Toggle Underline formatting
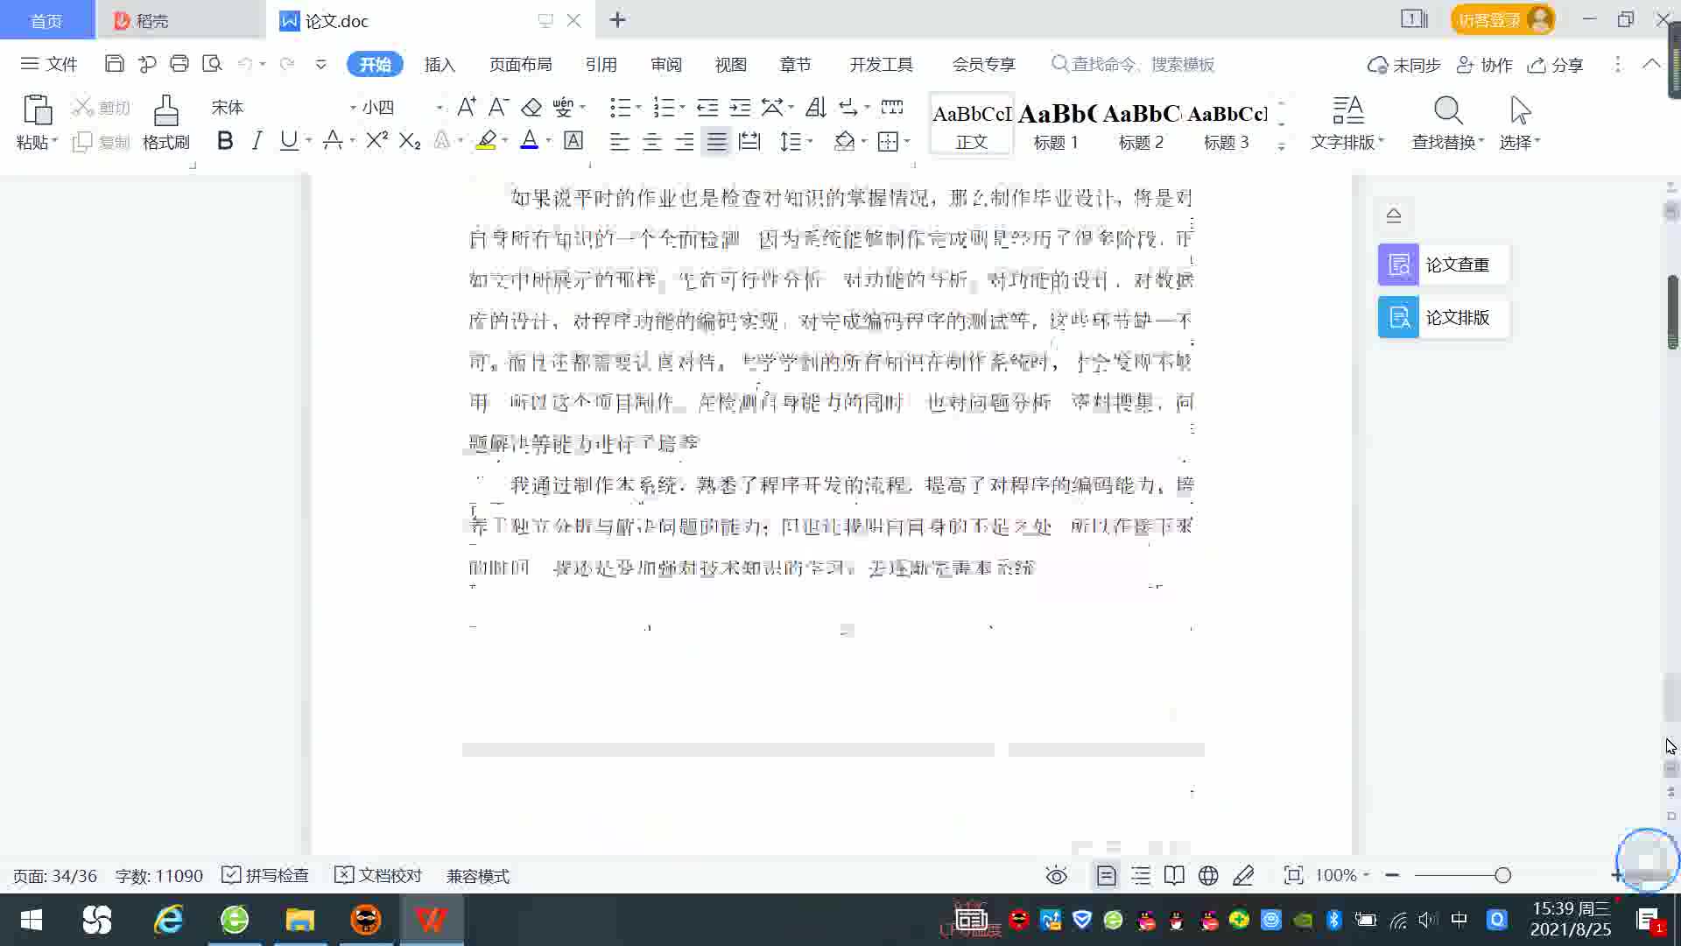The width and height of the screenshot is (1681, 946). [288, 140]
